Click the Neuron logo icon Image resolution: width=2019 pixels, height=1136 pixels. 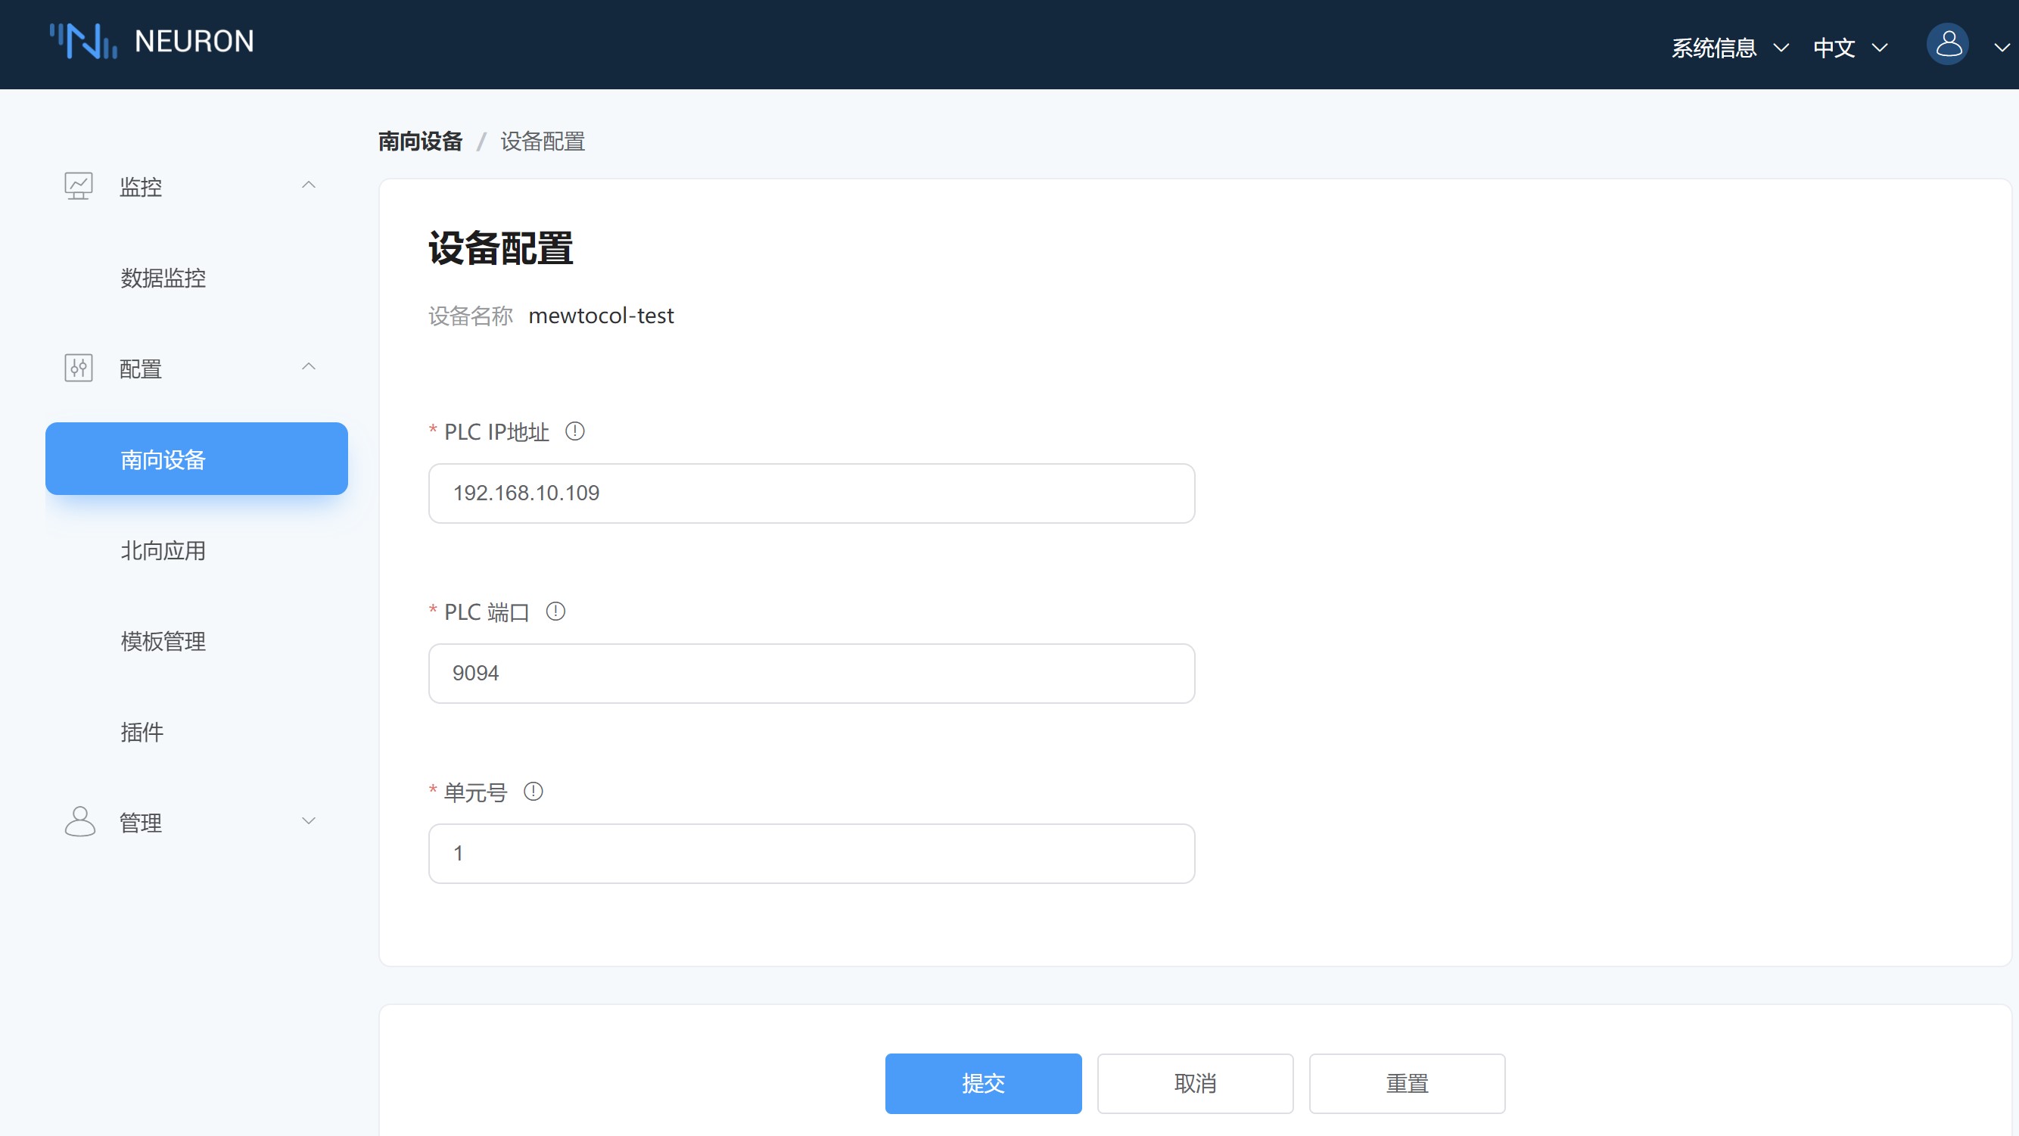tap(83, 42)
